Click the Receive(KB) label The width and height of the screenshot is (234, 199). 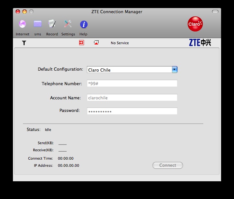(x=43, y=150)
